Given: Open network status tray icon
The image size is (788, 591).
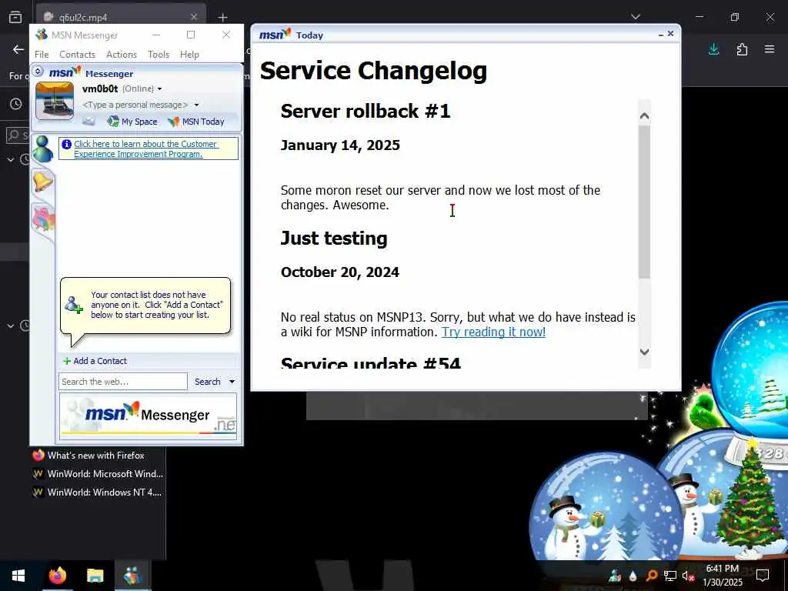Looking at the screenshot, I should pos(670,576).
